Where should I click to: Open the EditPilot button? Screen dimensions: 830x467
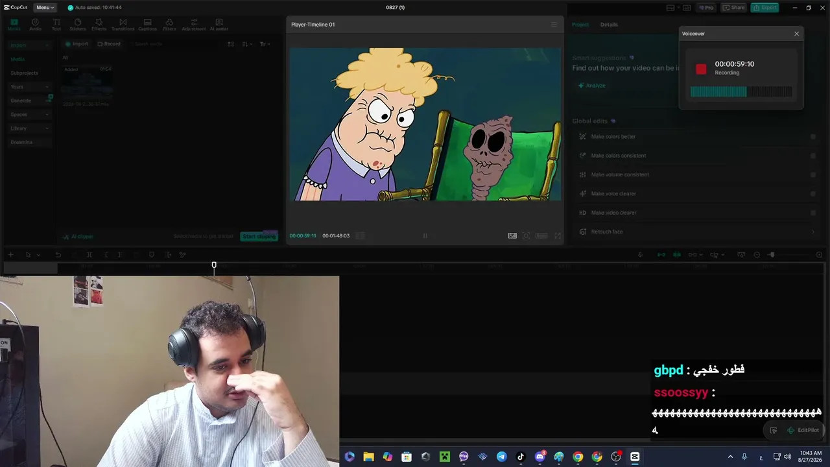coord(803,430)
